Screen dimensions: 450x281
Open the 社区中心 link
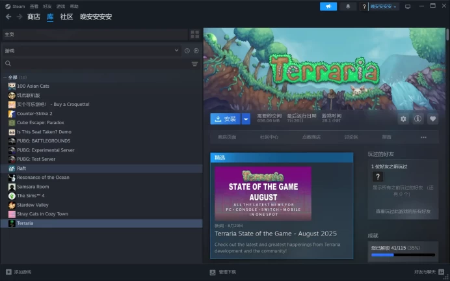click(x=269, y=137)
